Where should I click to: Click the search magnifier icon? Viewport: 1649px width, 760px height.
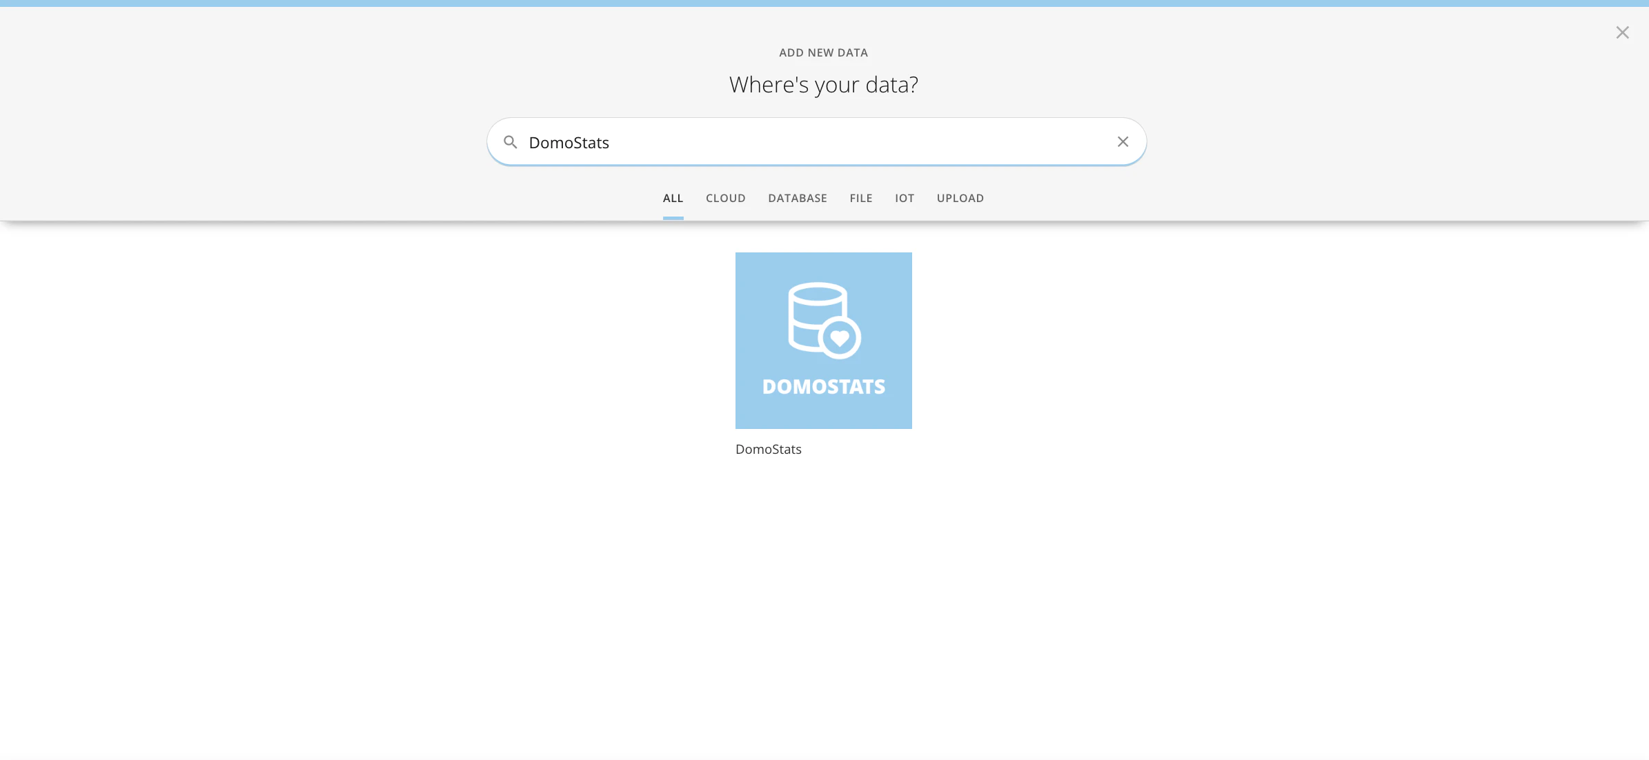[511, 142]
